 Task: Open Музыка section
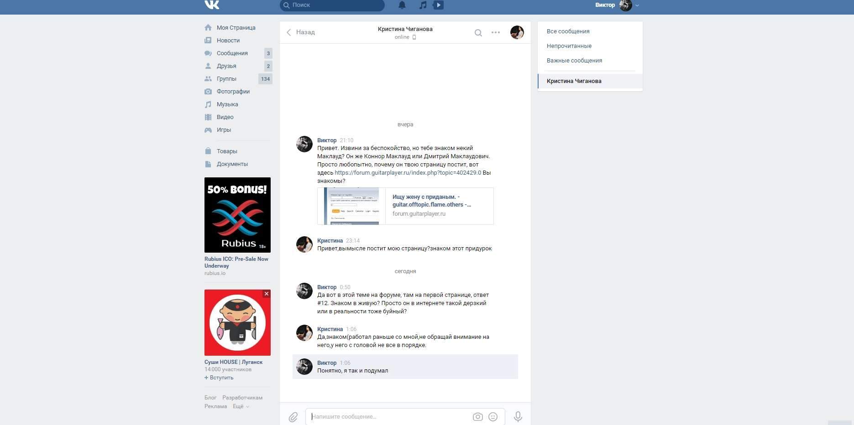(x=227, y=104)
